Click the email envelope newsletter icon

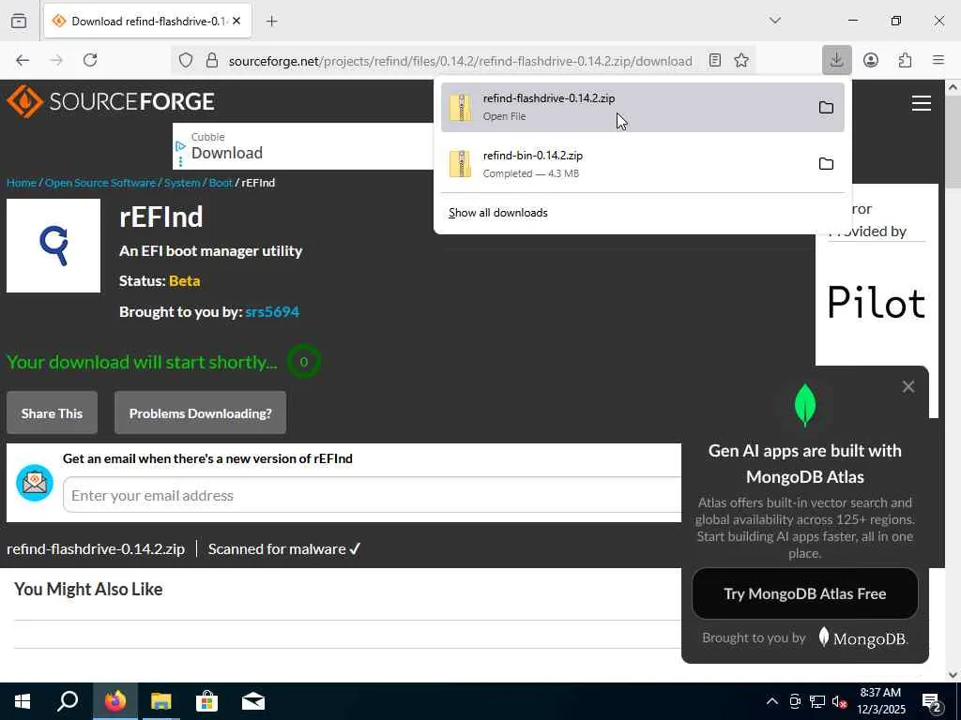[35, 483]
